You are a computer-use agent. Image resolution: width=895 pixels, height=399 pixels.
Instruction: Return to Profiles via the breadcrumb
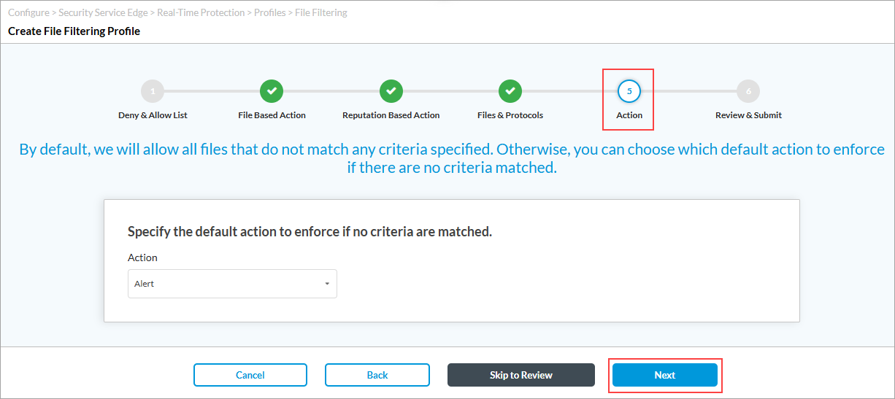[x=269, y=13]
